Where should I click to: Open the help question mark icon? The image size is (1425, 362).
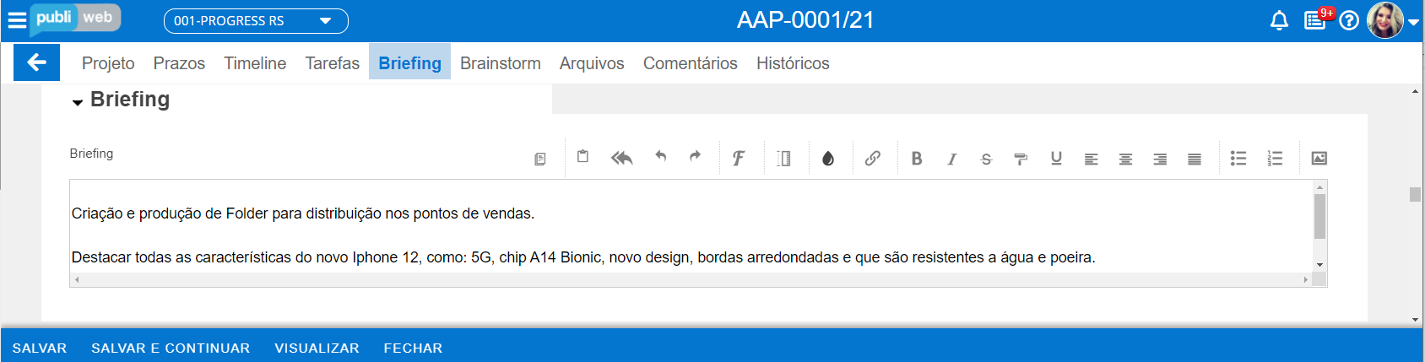pos(1349,20)
